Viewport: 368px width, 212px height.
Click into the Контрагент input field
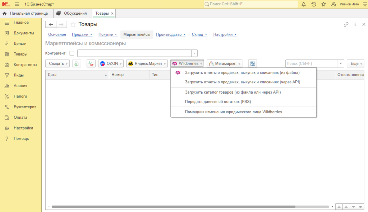[x=134, y=53]
